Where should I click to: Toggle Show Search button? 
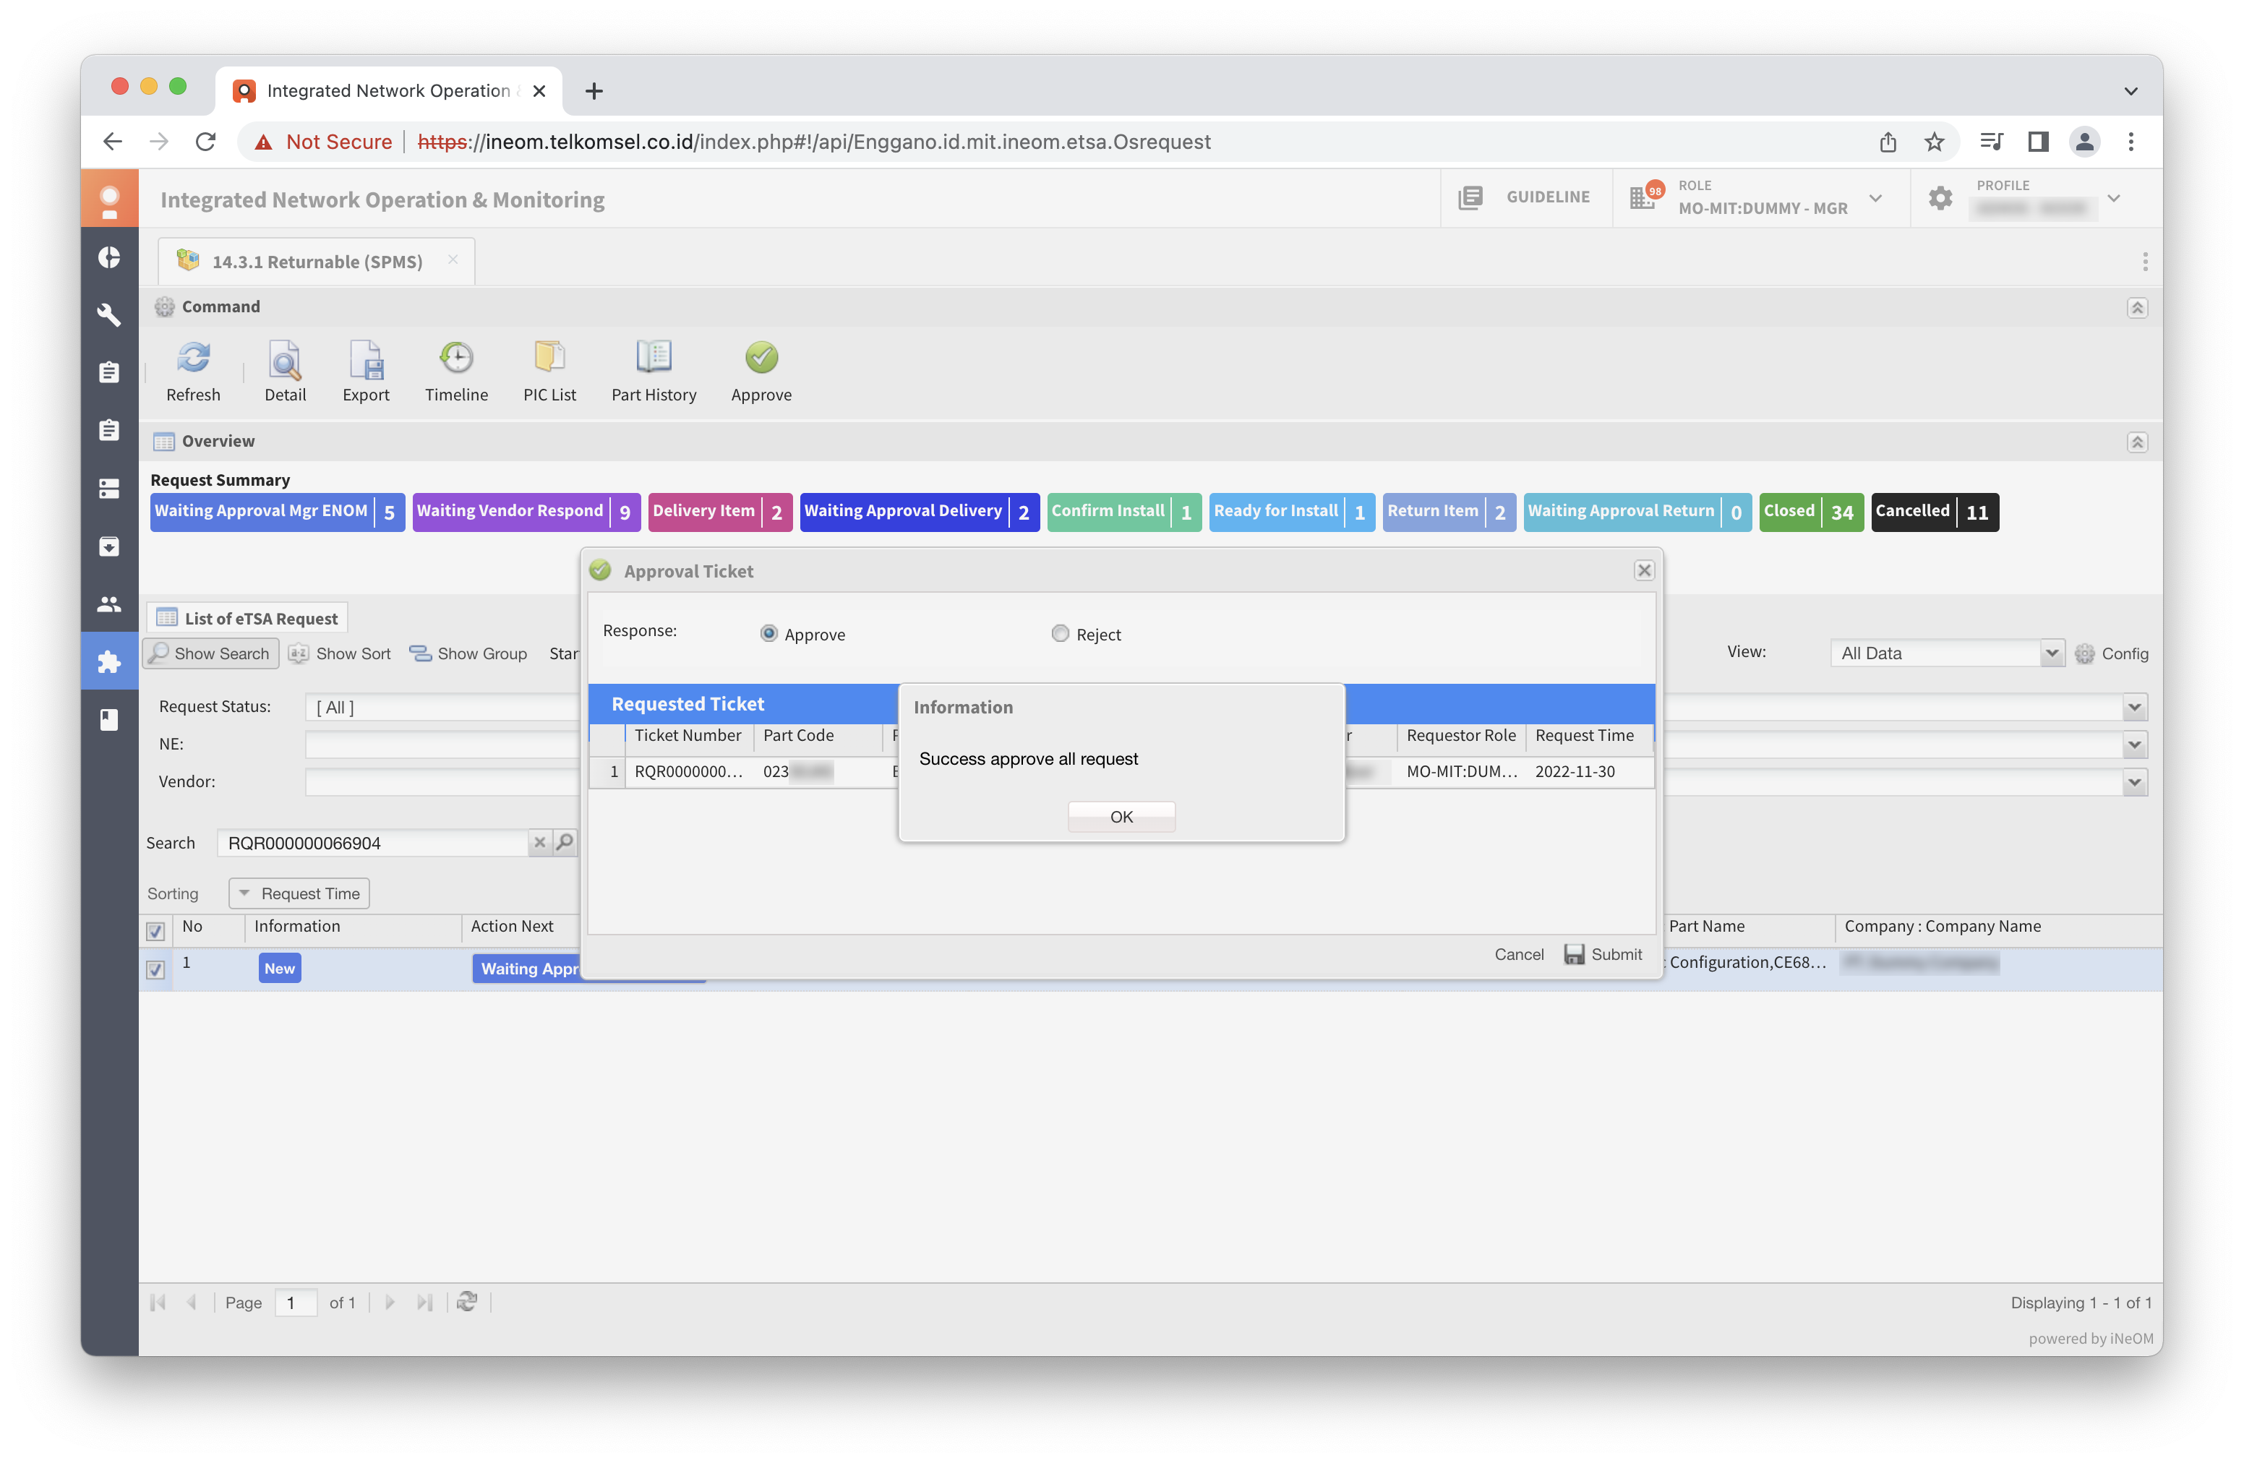click(211, 653)
